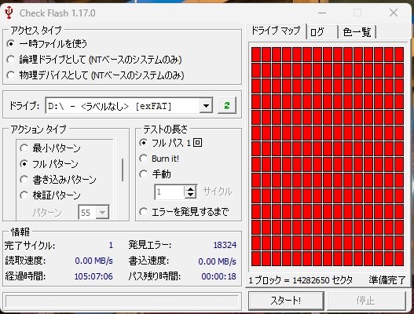Click the progress bar at the bottom
Screen dimensions: 414x314
pyautogui.click(x=122, y=301)
